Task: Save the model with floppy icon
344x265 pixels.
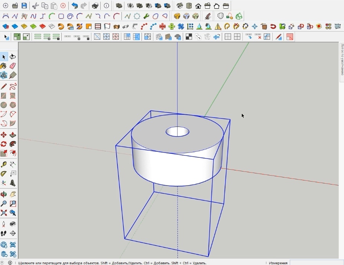Action: (24, 6)
